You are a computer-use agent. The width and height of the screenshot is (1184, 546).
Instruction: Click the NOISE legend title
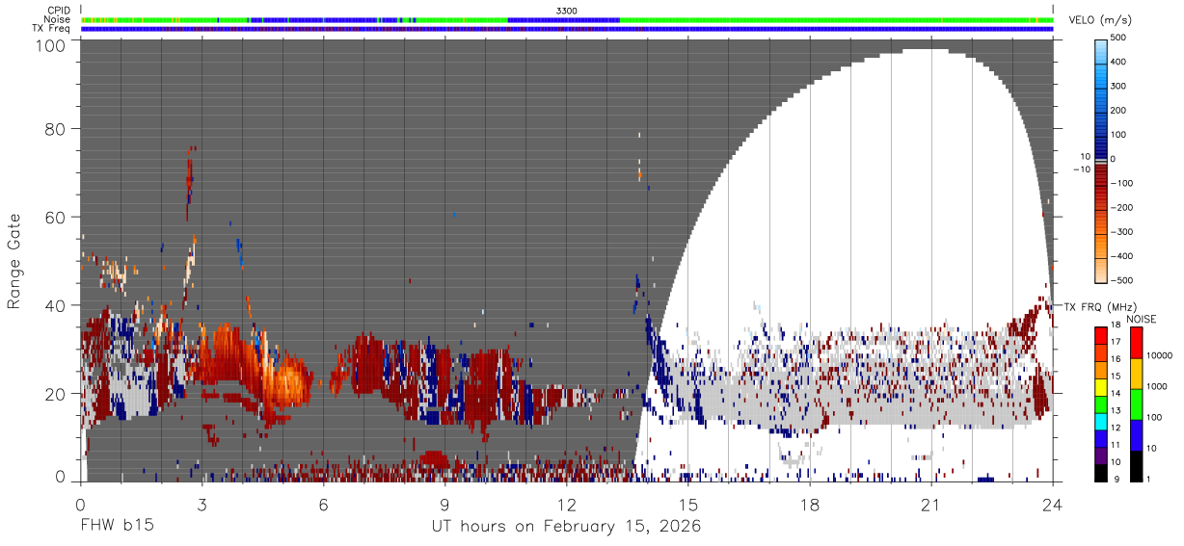(1141, 319)
